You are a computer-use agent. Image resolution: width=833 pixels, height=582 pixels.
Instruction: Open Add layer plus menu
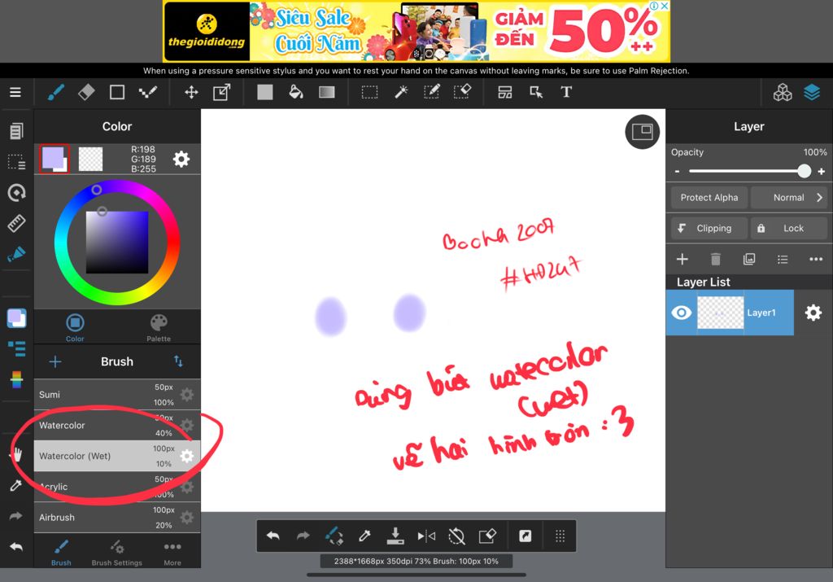683,259
